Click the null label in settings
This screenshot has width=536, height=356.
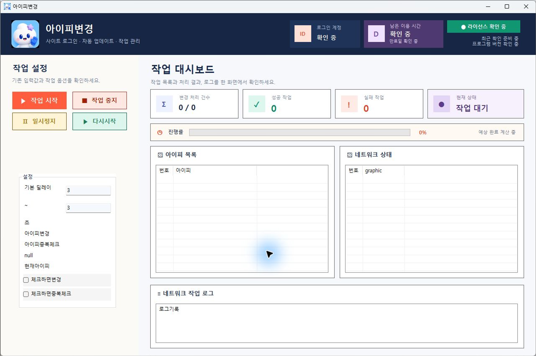pos(28,256)
